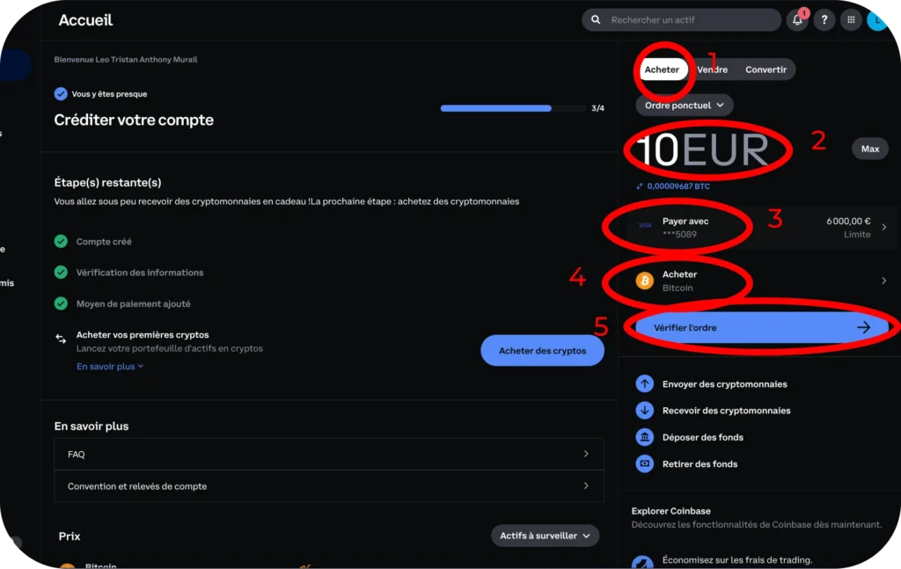Switch to the Vendre tab
901x569 pixels.
713,69
